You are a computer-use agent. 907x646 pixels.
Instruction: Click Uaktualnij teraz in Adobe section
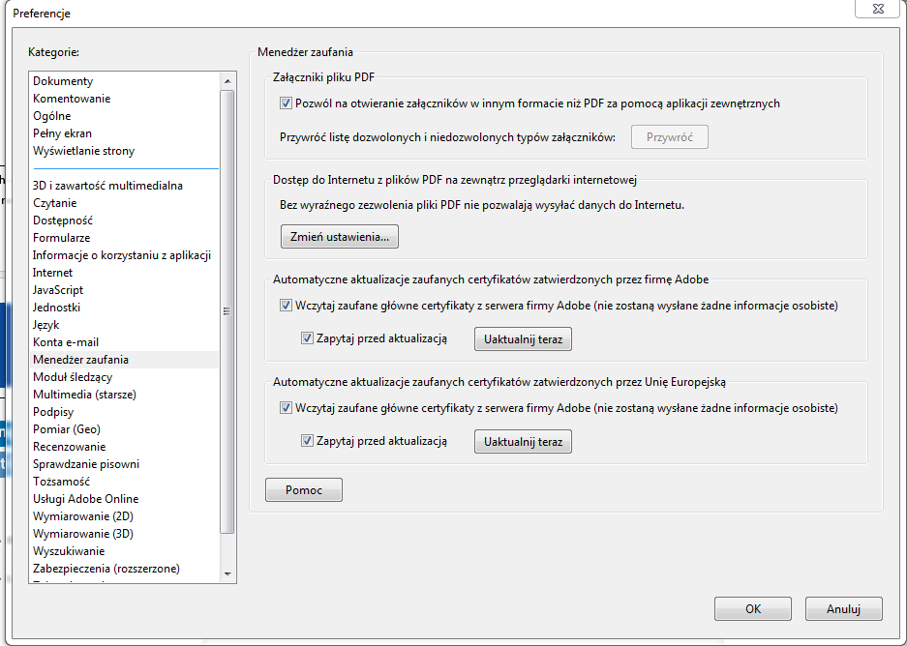tap(523, 339)
